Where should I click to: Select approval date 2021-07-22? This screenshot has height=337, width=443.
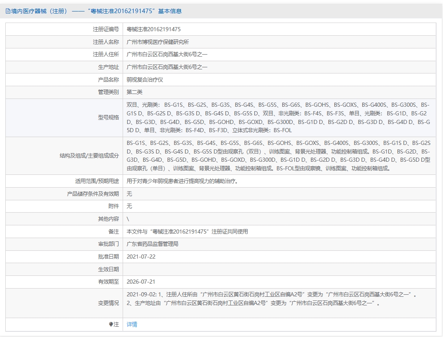[x=141, y=257]
